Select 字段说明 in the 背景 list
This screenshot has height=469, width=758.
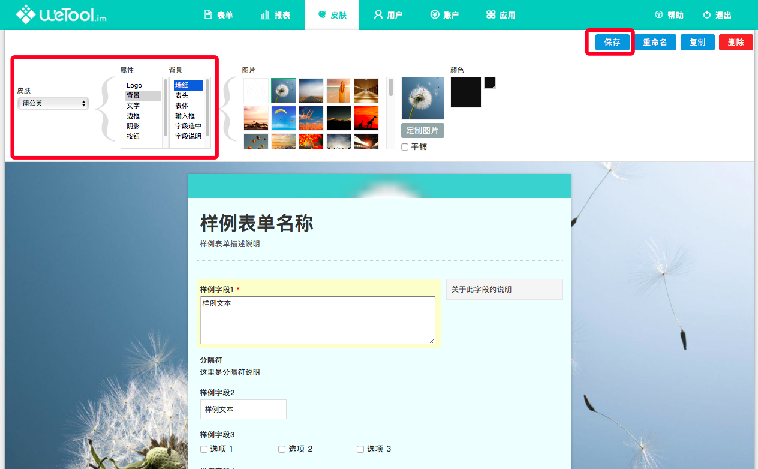(x=188, y=136)
